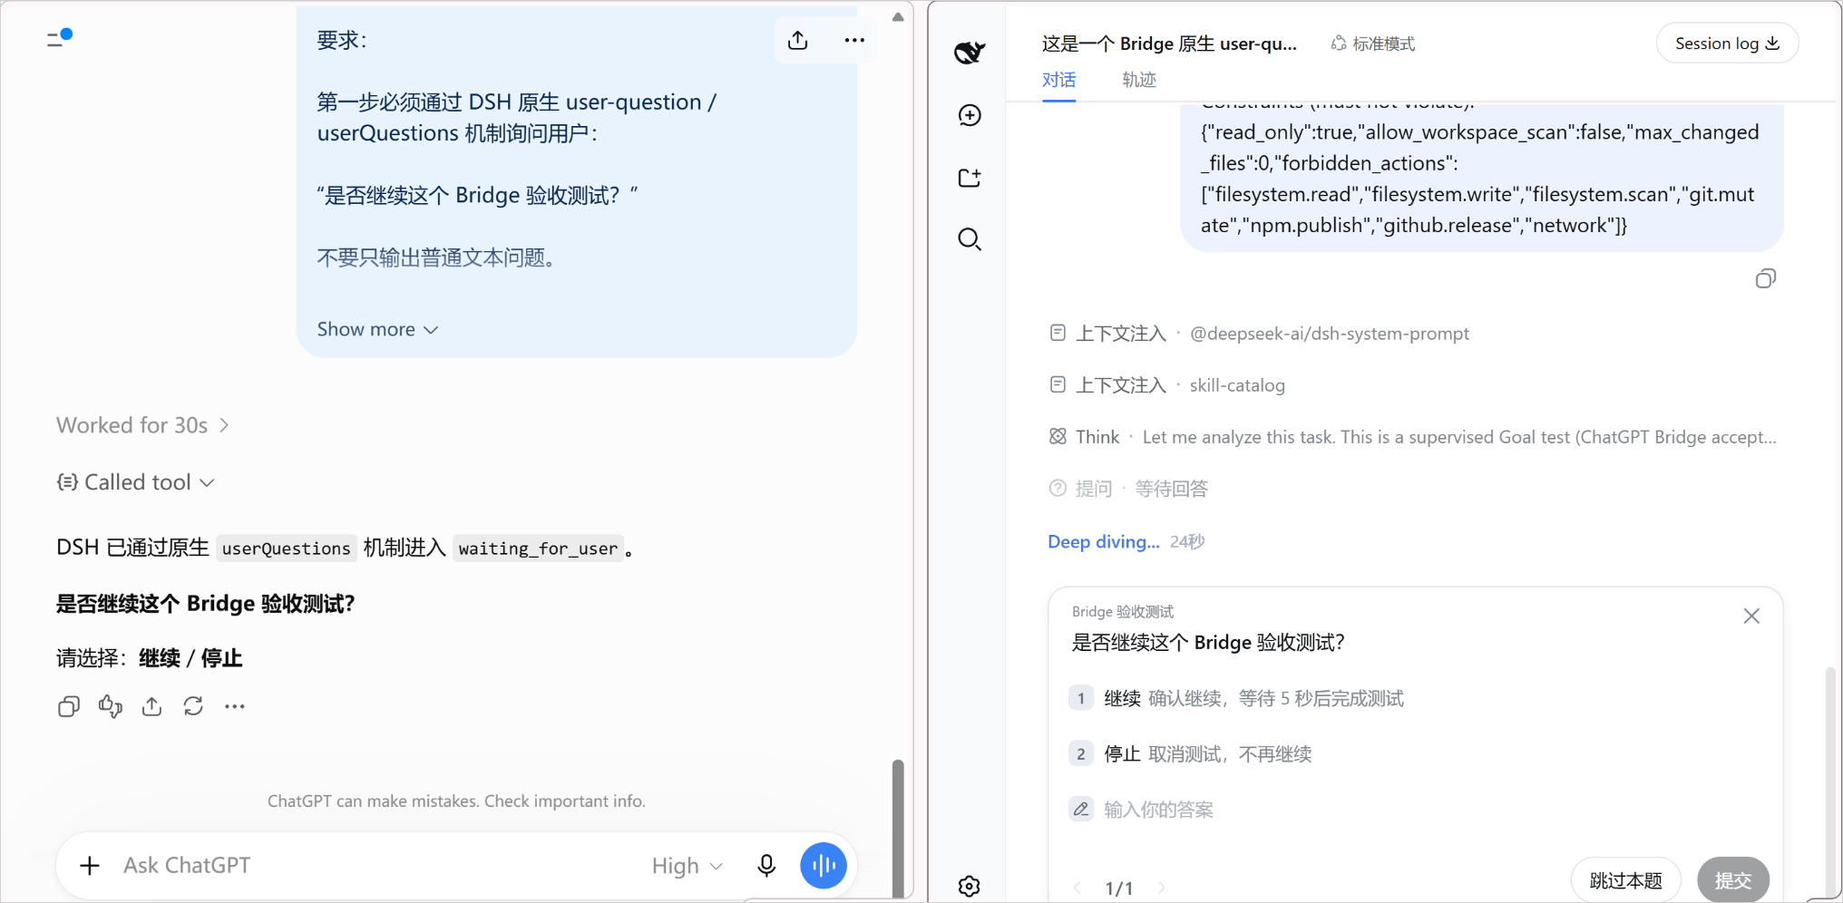Click the share icon on user message
1843x903 pixels.
pyautogui.click(x=798, y=41)
